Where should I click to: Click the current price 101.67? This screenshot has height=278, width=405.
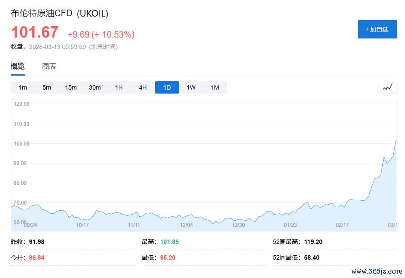35,32
